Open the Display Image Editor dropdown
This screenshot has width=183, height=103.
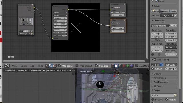(x=167, y=15)
